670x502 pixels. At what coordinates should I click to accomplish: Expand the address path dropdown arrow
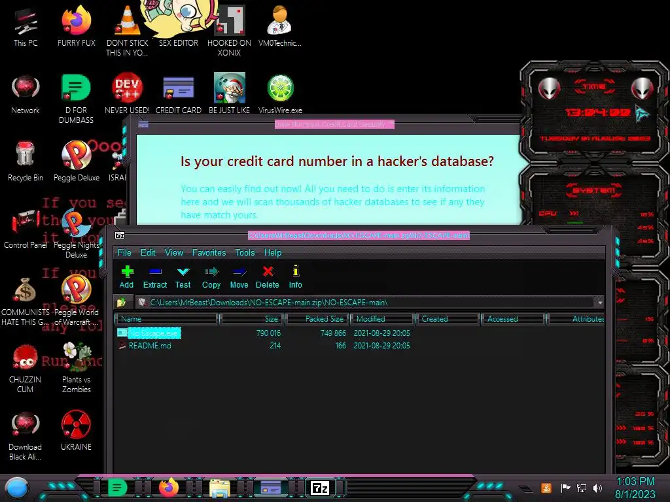[600, 303]
